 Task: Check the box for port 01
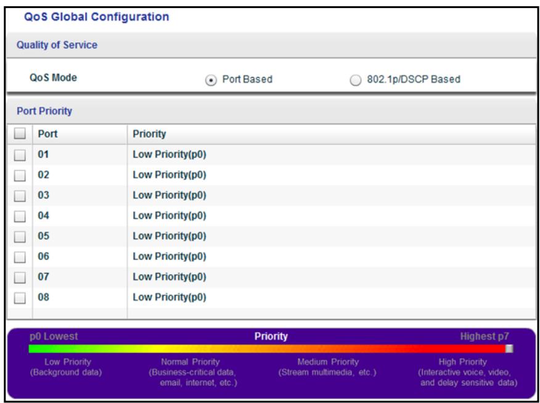(20, 155)
